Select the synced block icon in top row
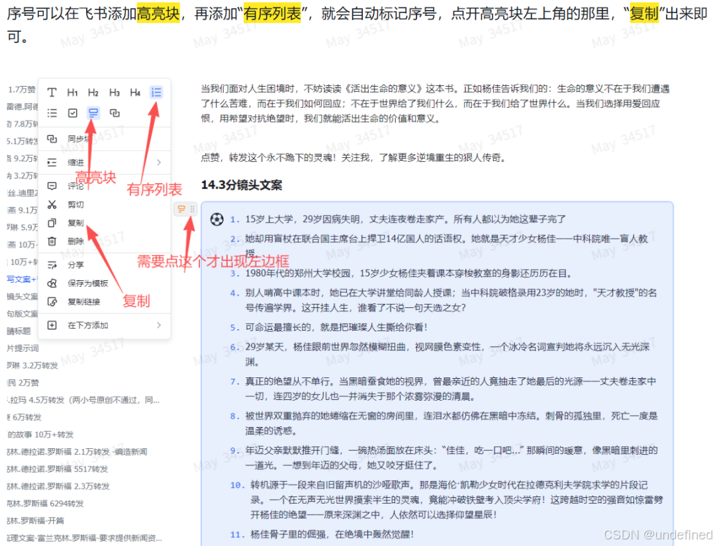Image resolution: width=715 pixels, height=546 pixels. [x=115, y=113]
